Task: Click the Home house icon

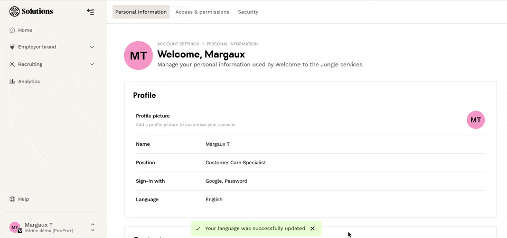Action: (12, 31)
